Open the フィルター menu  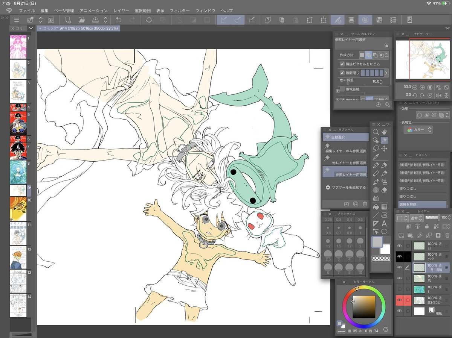tap(180, 11)
